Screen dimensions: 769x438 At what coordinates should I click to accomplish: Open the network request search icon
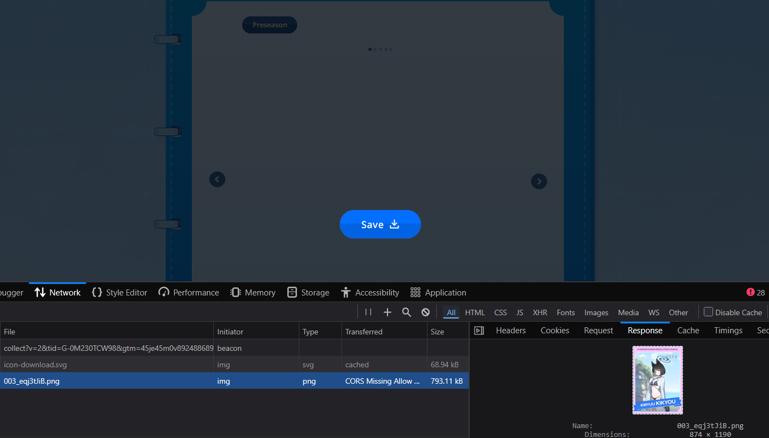(407, 312)
